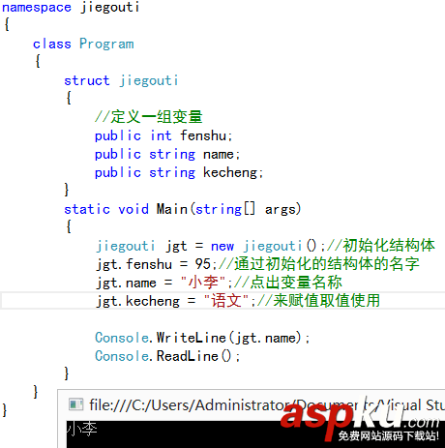Click the 'kecheng;' field declaration

(233, 172)
